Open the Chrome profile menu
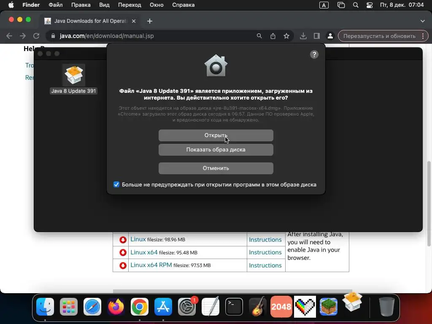432x324 pixels. [330, 36]
